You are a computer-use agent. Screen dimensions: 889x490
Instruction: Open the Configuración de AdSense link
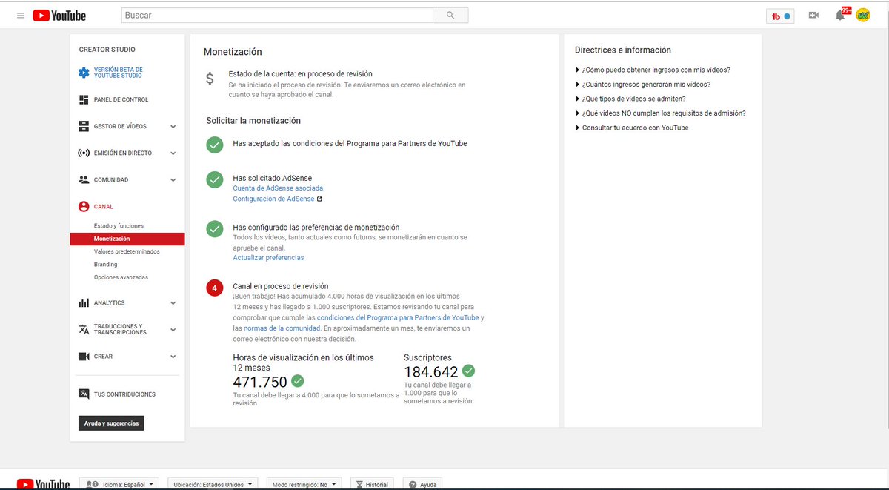coord(273,199)
